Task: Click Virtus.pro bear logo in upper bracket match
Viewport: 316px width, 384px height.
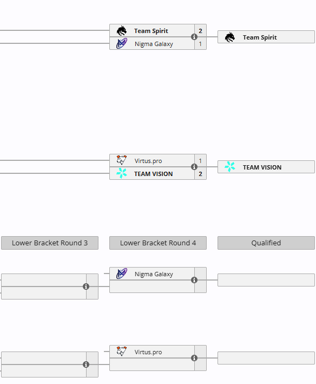Action: pyautogui.click(x=122, y=160)
